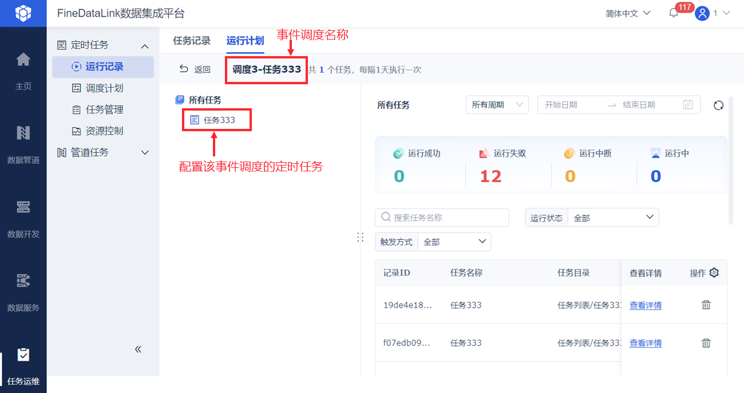Click the 运行成功 count value
Screen dimensions: 744x393
[x=399, y=176]
